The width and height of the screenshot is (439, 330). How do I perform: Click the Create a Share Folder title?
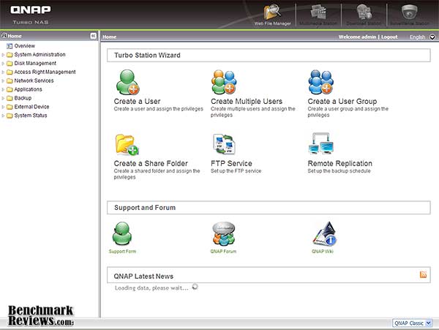151,163
